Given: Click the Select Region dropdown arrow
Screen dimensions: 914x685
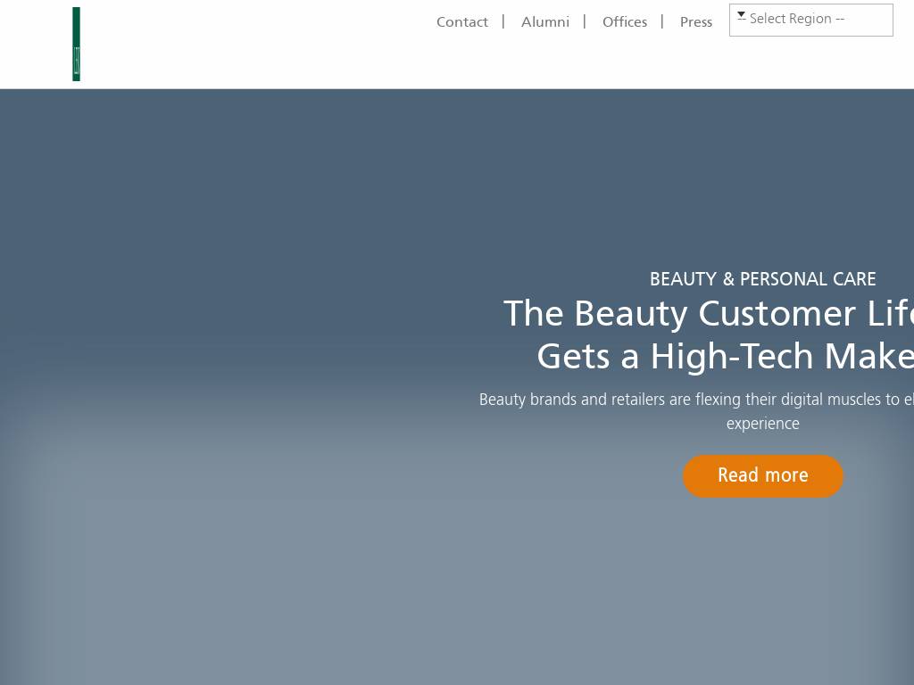Looking at the screenshot, I should tap(741, 16).
